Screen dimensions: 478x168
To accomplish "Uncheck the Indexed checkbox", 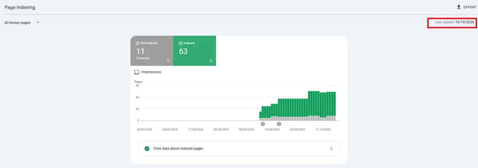I will click(181, 43).
